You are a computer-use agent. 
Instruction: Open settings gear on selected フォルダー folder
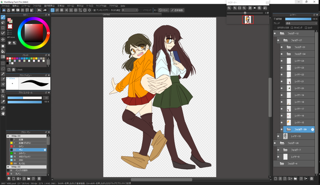coord(312,130)
